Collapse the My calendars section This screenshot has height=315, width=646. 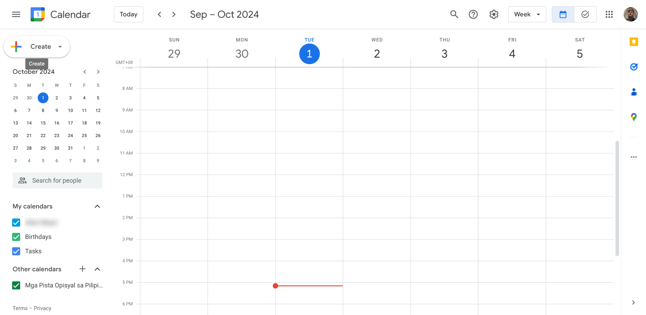click(97, 206)
